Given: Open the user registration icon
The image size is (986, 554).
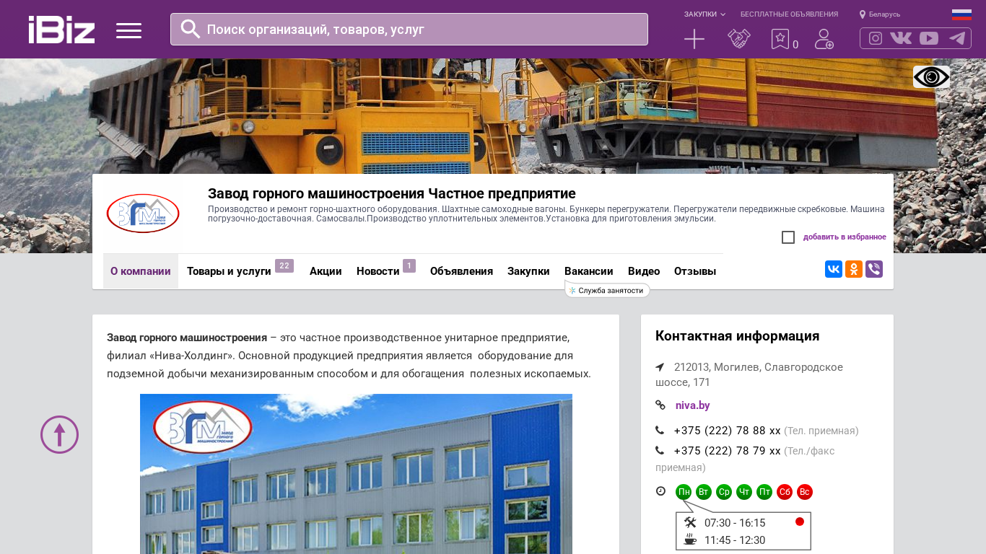Looking at the screenshot, I should (824, 39).
